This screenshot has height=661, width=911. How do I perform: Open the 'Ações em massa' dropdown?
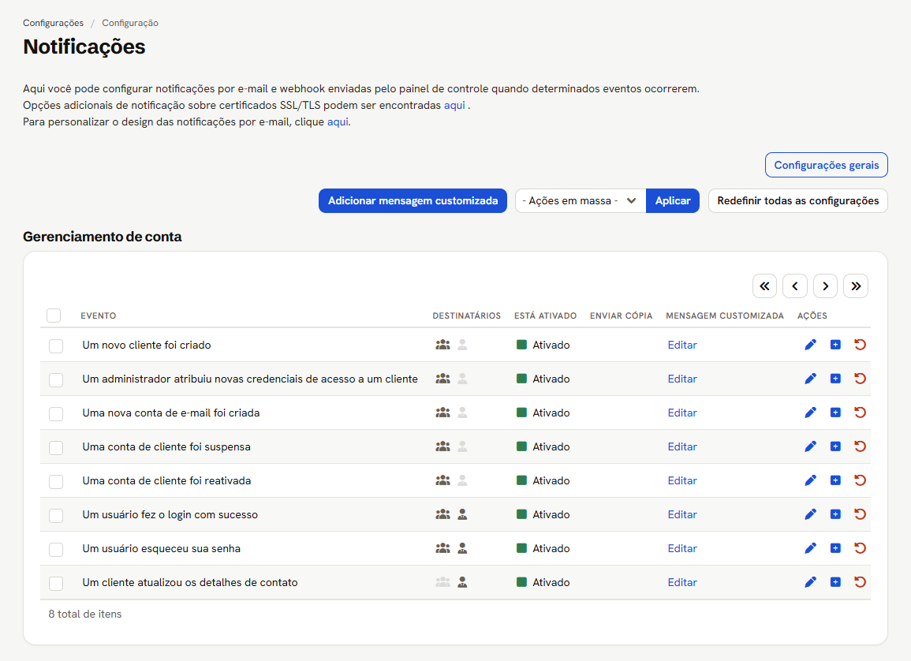[x=581, y=201]
